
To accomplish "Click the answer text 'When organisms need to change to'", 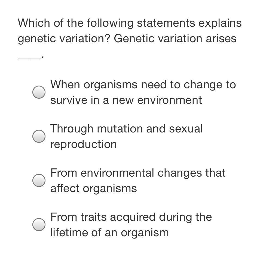I will (143, 85).
